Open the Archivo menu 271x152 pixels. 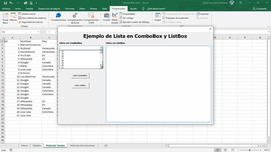[x=6, y=8]
